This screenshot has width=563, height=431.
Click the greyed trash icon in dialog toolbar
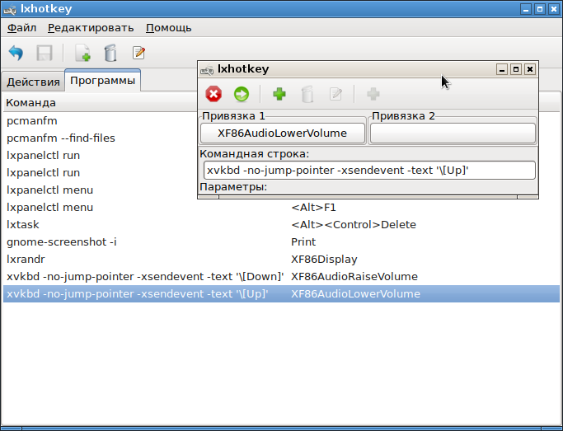tap(307, 94)
